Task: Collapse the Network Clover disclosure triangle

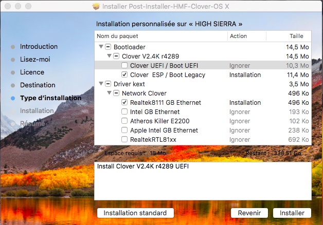Action: (109, 93)
